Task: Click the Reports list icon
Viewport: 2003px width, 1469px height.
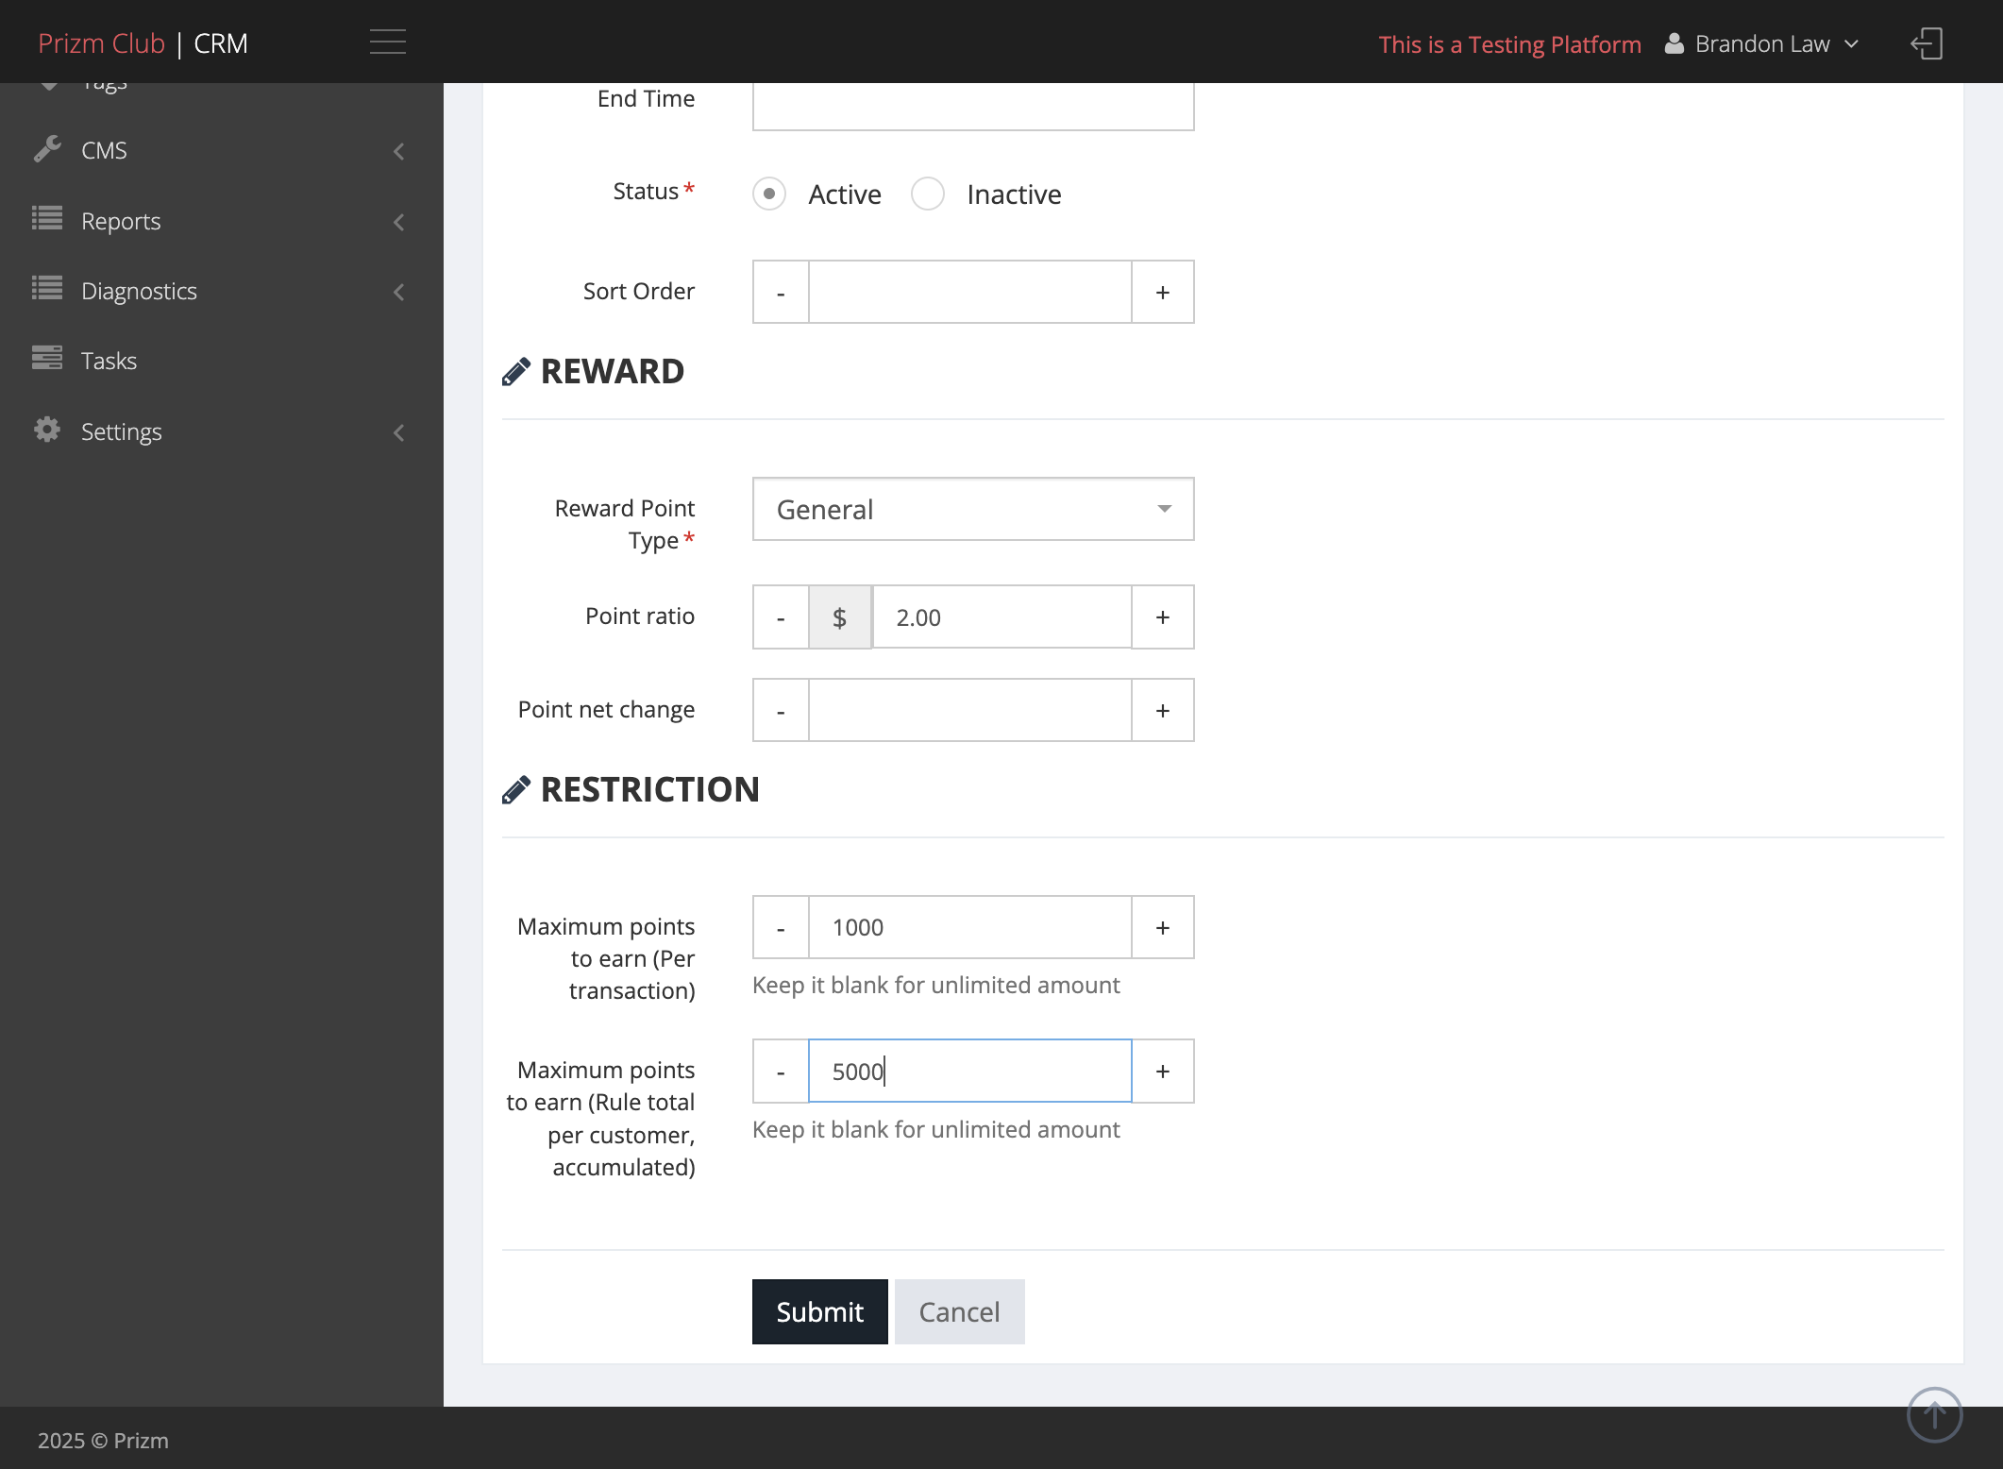Action: [x=47, y=218]
